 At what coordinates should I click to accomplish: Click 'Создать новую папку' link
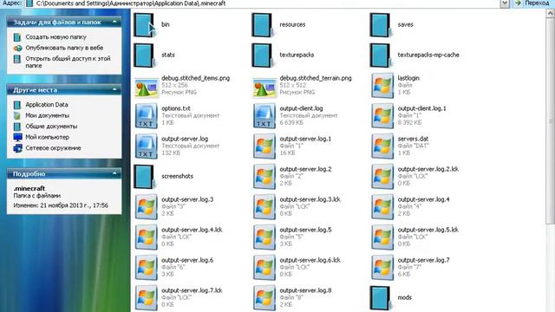(x=55, y=36)
